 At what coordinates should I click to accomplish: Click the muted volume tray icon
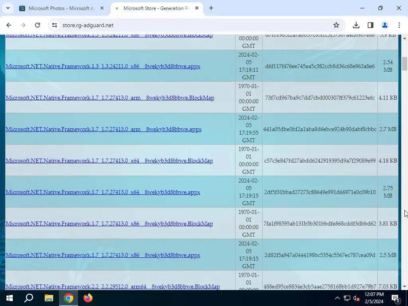point(356,298)
